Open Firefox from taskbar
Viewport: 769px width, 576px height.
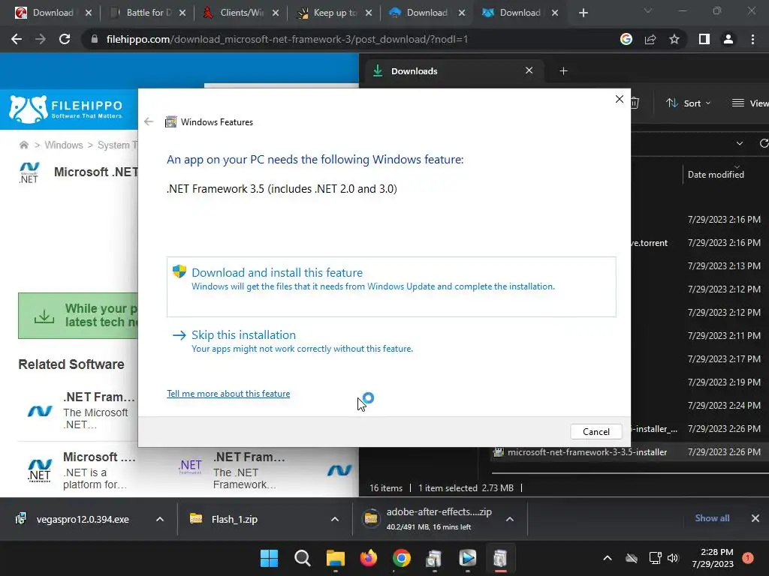pos(369,558)
